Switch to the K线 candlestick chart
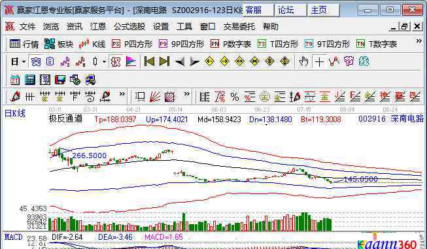Image resolution: width=427 pixels, height=249 pixels. tap(92, 44)
